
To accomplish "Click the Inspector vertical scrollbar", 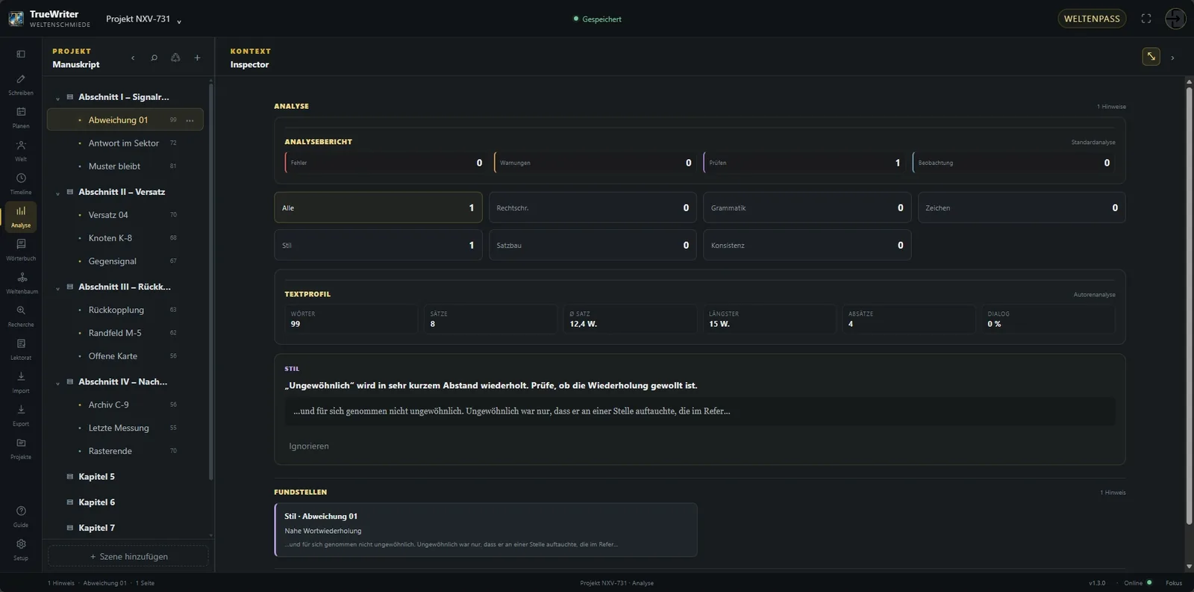I will (x=1190, y=306).
